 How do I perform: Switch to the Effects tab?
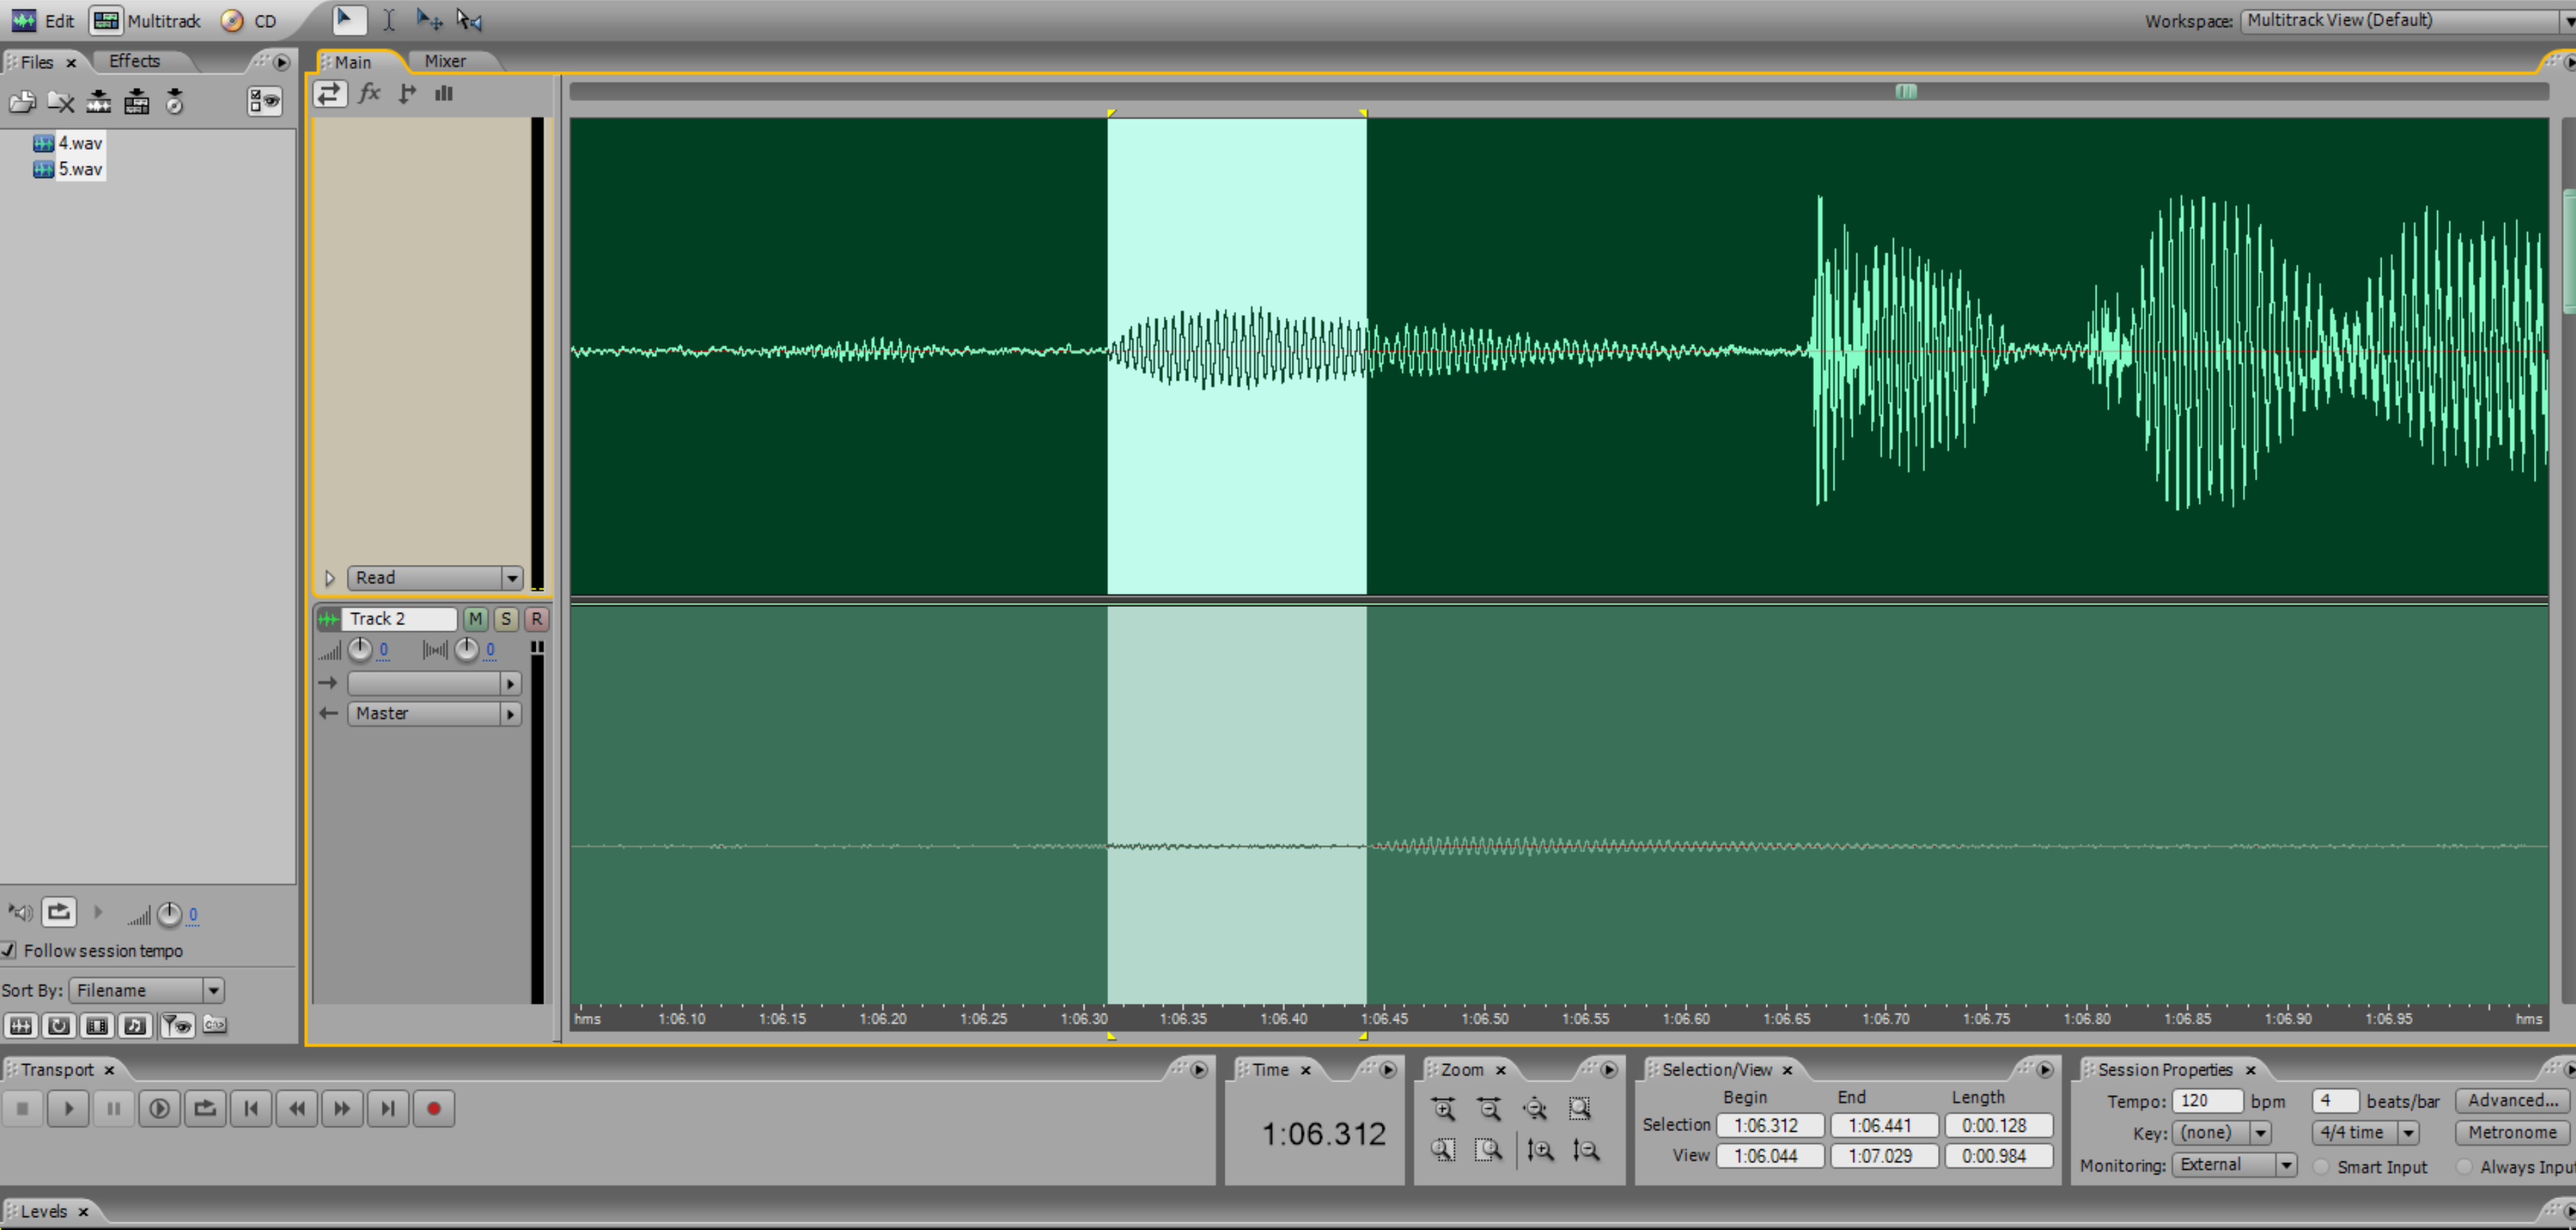(x=134, y=61)
